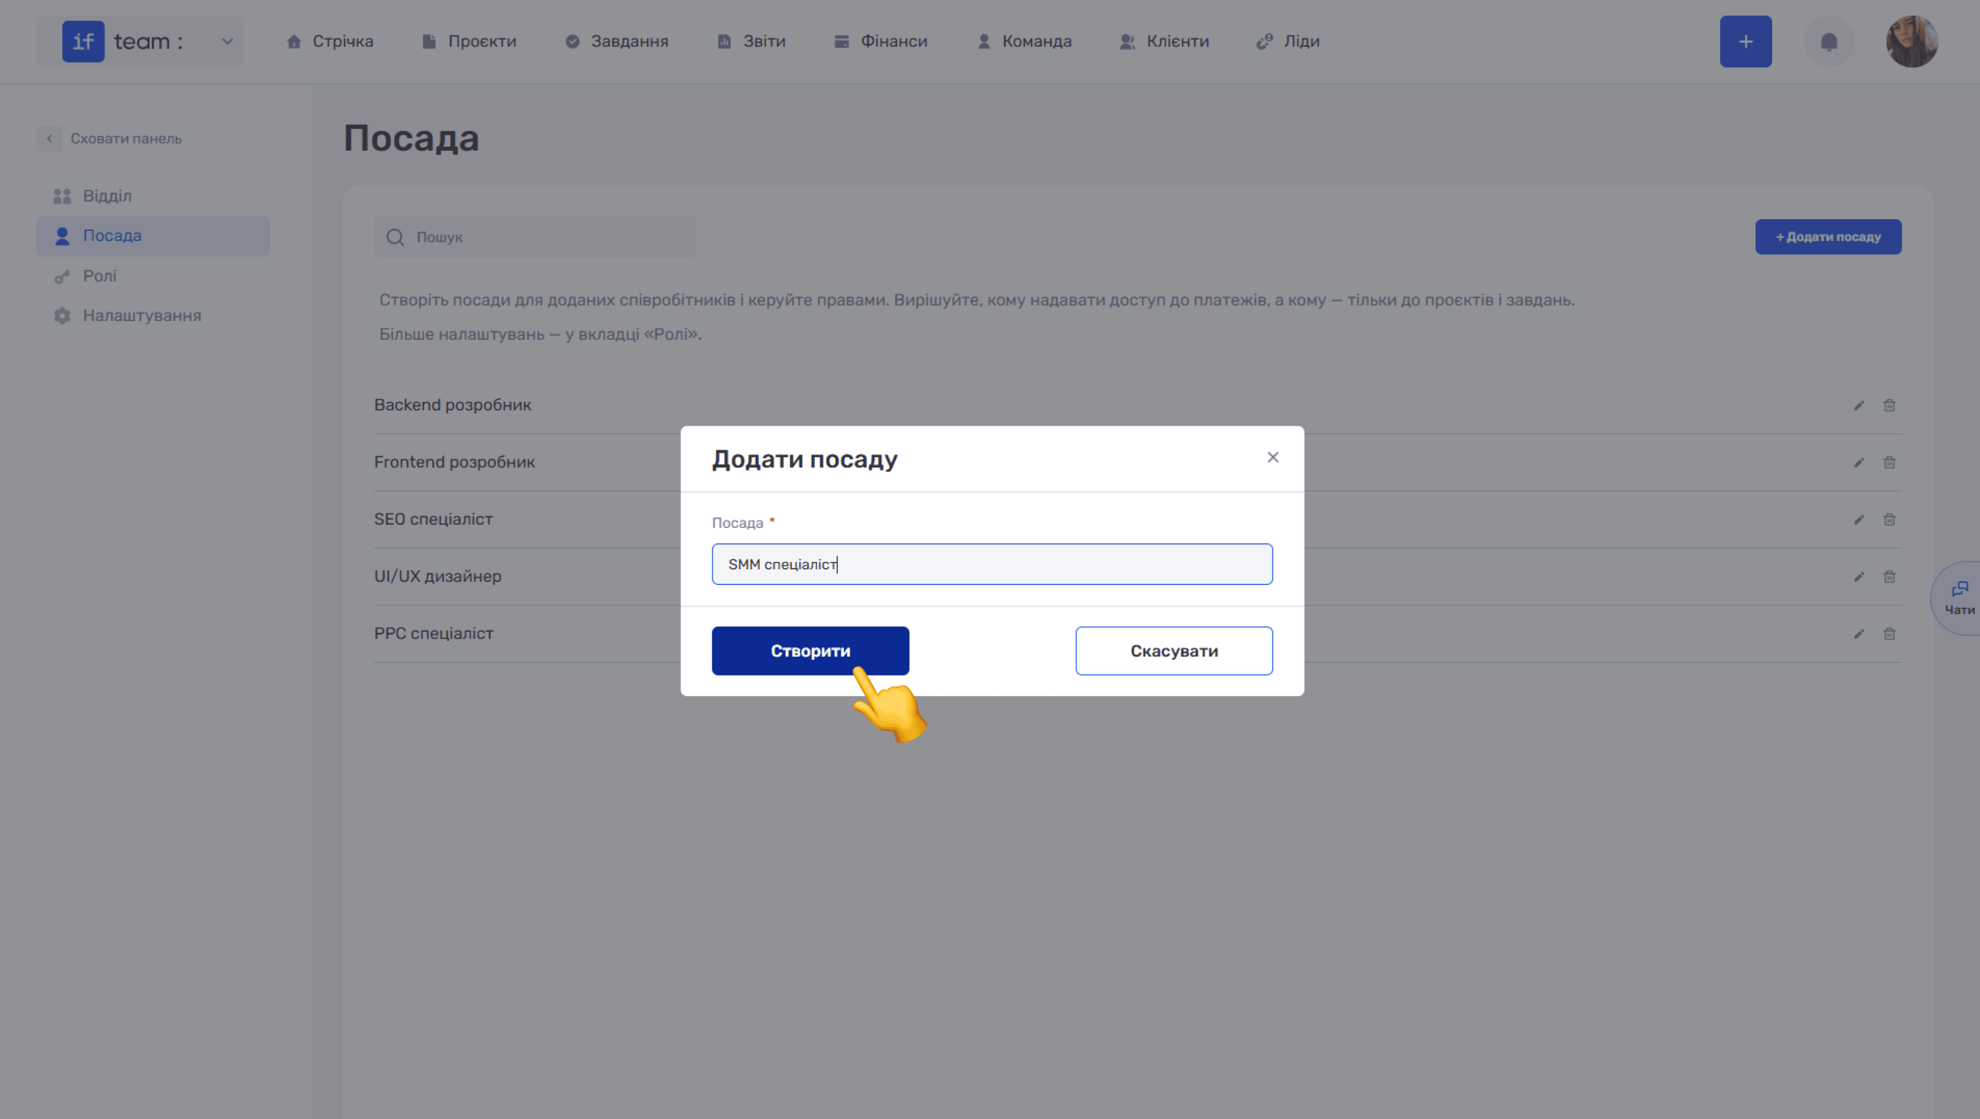Open notifications bell icon
Viewport: 1980px width, 1119px height.
(1829, 41)
